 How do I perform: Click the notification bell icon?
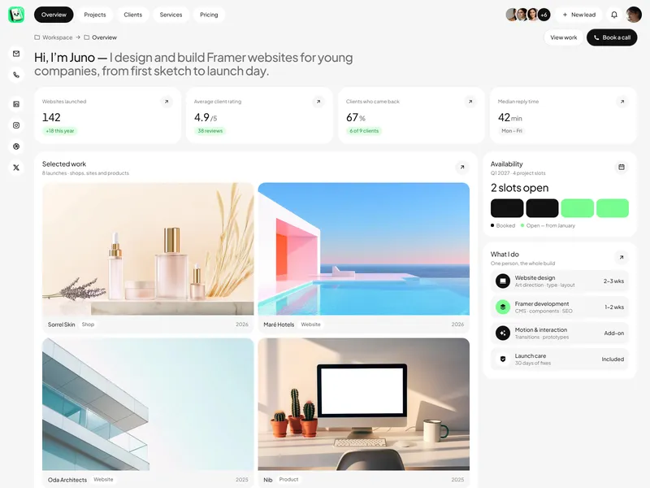coord(614,15)
